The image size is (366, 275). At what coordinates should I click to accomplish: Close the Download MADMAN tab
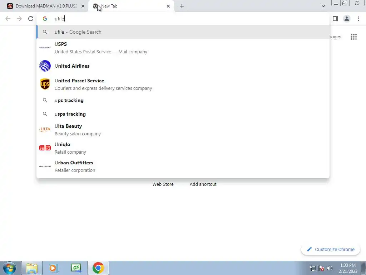click(x=83, y=6)
